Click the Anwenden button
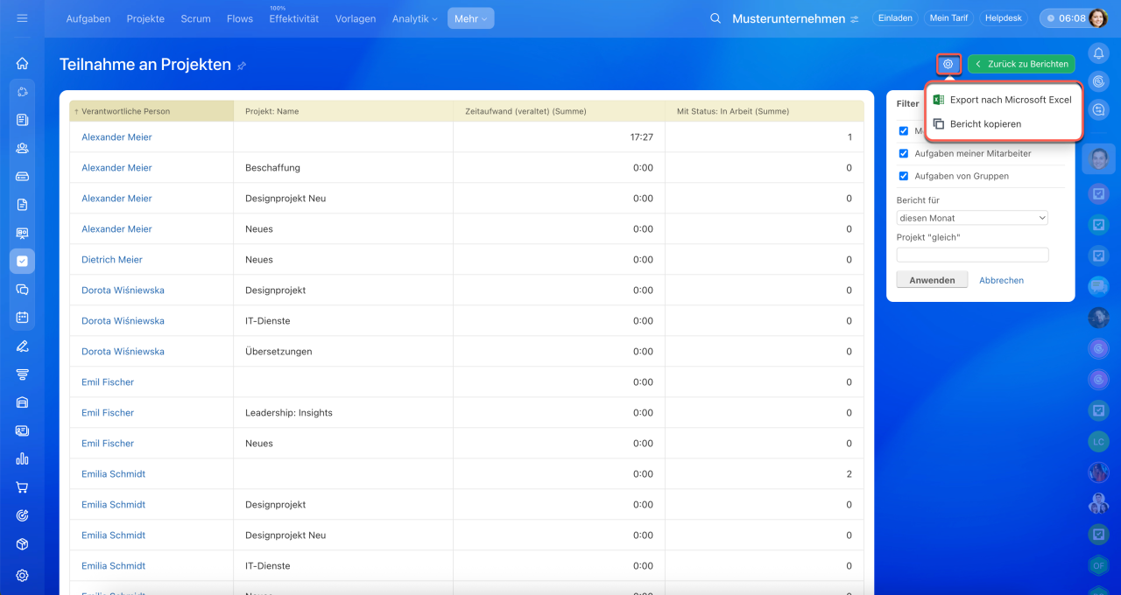Image resolution: width=1121 pixels, height=595 pixels. click(932, 280)
